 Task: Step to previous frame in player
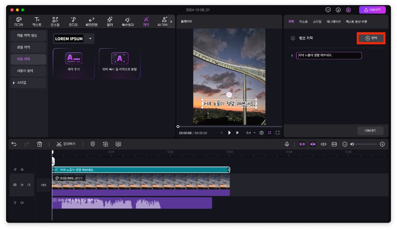[221, 133]
